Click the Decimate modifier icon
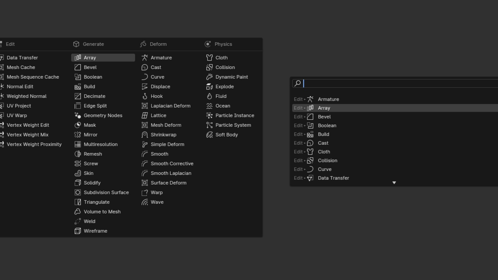 (78, 96)
